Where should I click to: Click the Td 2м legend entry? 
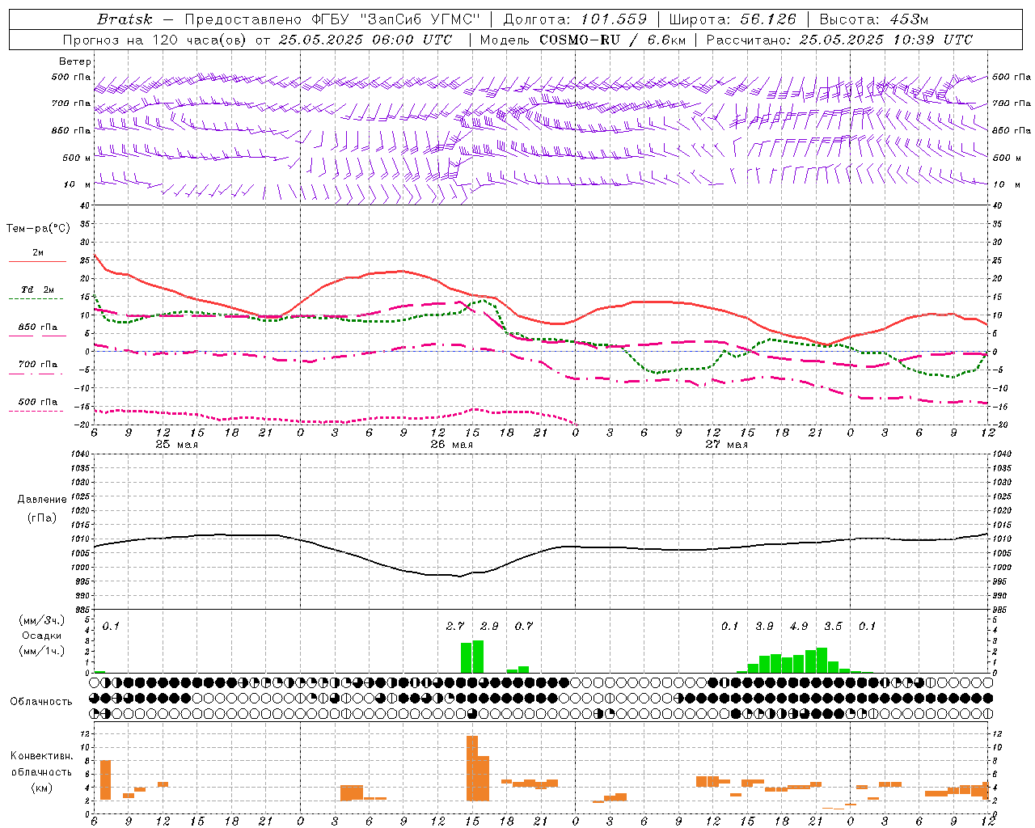pos(38,289)
